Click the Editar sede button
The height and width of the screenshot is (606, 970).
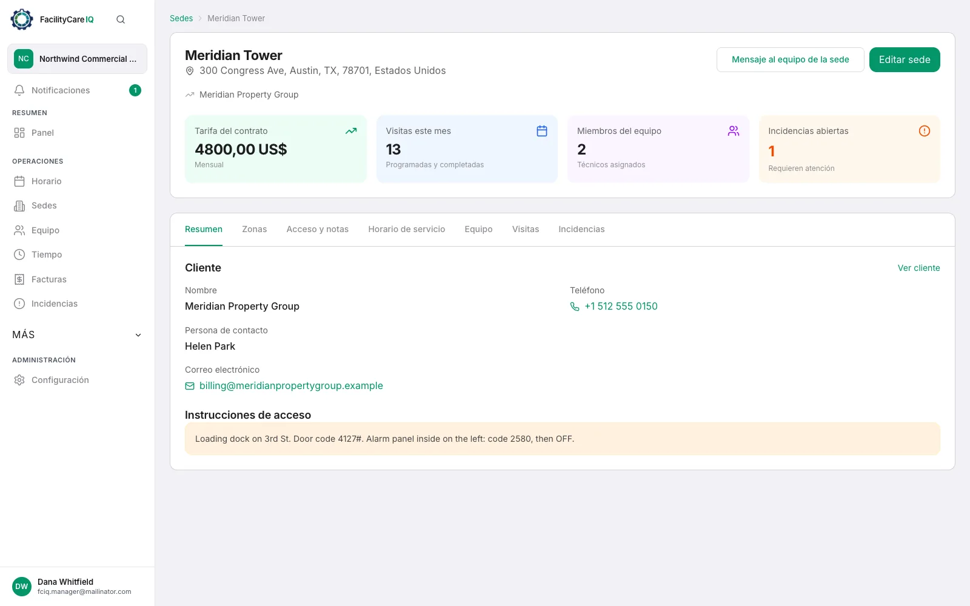tap(905, 59)
